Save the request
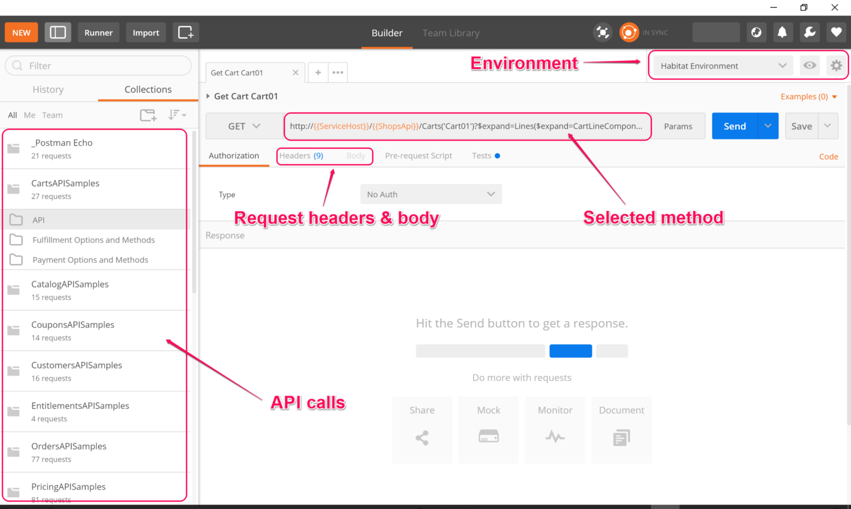The height and width of the screenshot is (509, 851). pyautogui.click(x=802, y=126)
